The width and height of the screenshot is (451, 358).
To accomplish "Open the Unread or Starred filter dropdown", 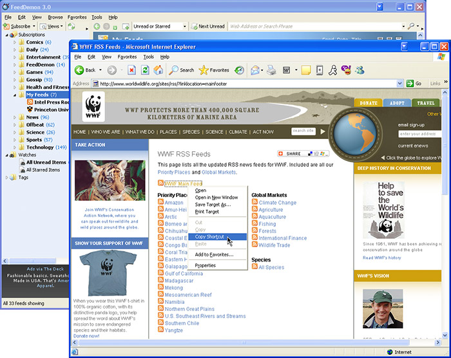I will pos(184,26).
